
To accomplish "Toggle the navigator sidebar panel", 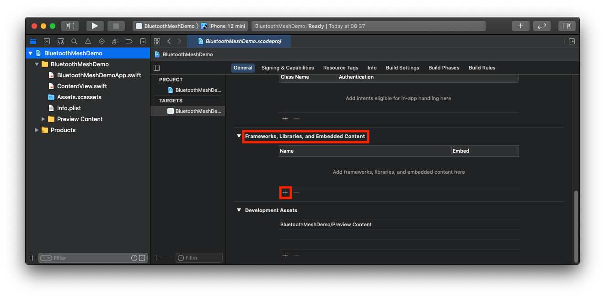I will click(x=70, y=26).
